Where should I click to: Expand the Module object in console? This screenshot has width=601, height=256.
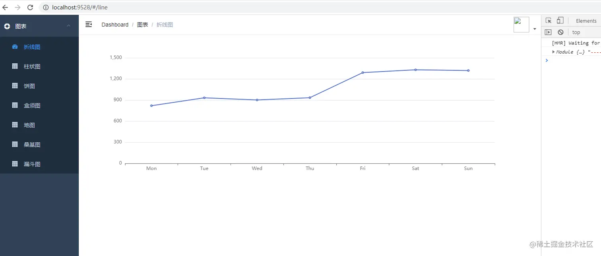pos(553,52)
